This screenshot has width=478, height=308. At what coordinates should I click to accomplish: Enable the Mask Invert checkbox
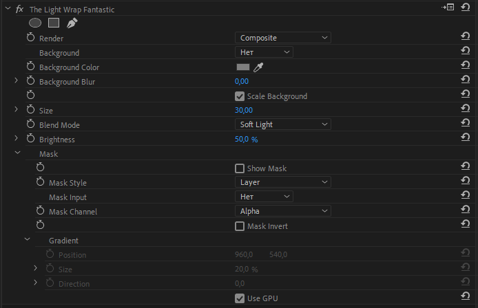pos(240,226)
